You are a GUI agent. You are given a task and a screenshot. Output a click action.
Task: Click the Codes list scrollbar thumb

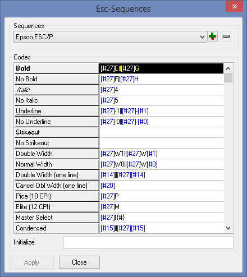click(228, 78)
